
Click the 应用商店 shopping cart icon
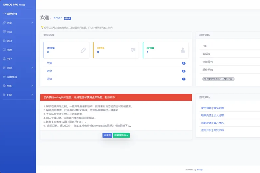[x=4, y=77]
